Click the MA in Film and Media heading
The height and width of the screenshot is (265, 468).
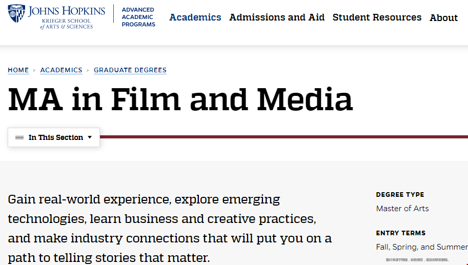coord(180,99)
